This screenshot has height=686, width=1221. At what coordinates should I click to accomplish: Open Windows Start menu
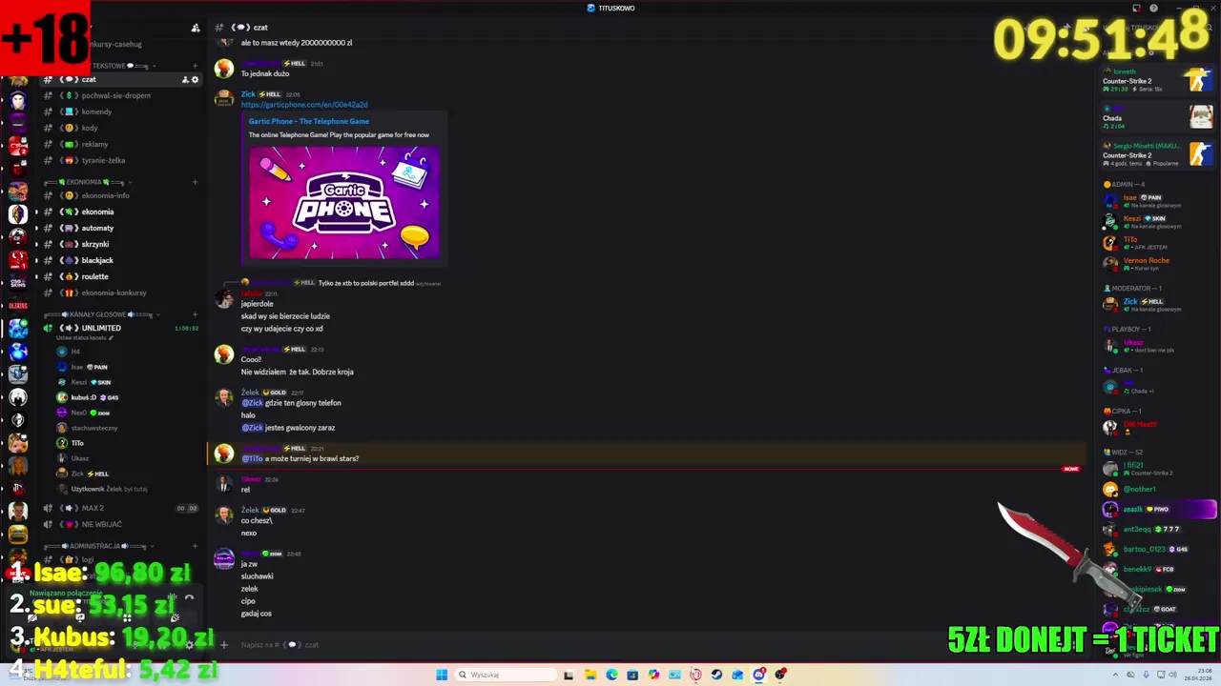click(442, 675)
